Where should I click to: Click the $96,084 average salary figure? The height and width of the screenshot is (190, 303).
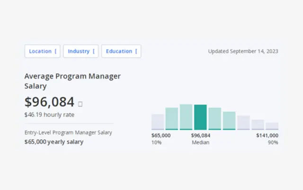(49, 102)
